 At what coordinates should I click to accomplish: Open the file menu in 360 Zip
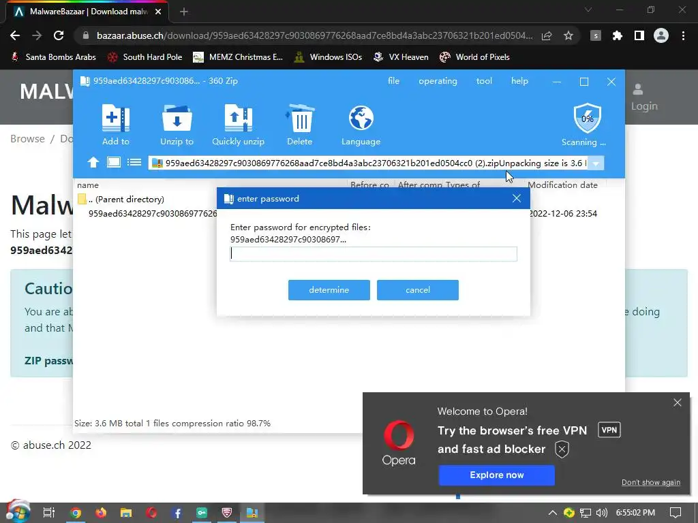coord(393,81)
